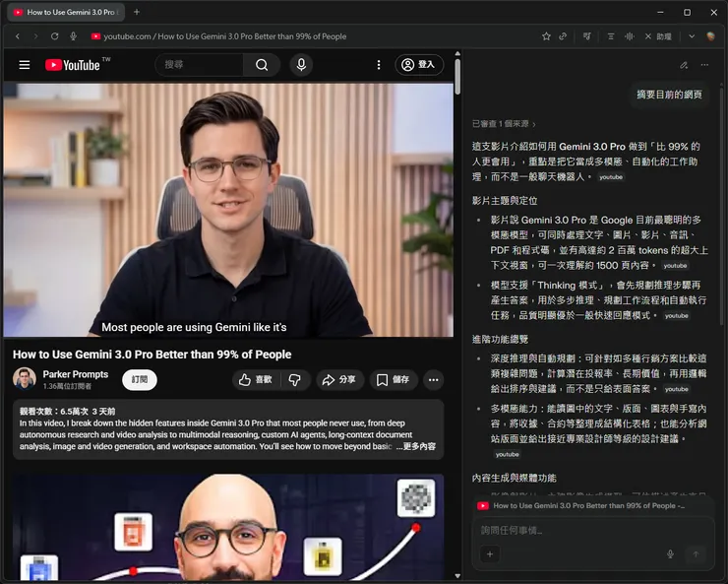
Task: Click the waveform voice icon in toolbar
Action: pyautogui.click(x=629, y=36)
